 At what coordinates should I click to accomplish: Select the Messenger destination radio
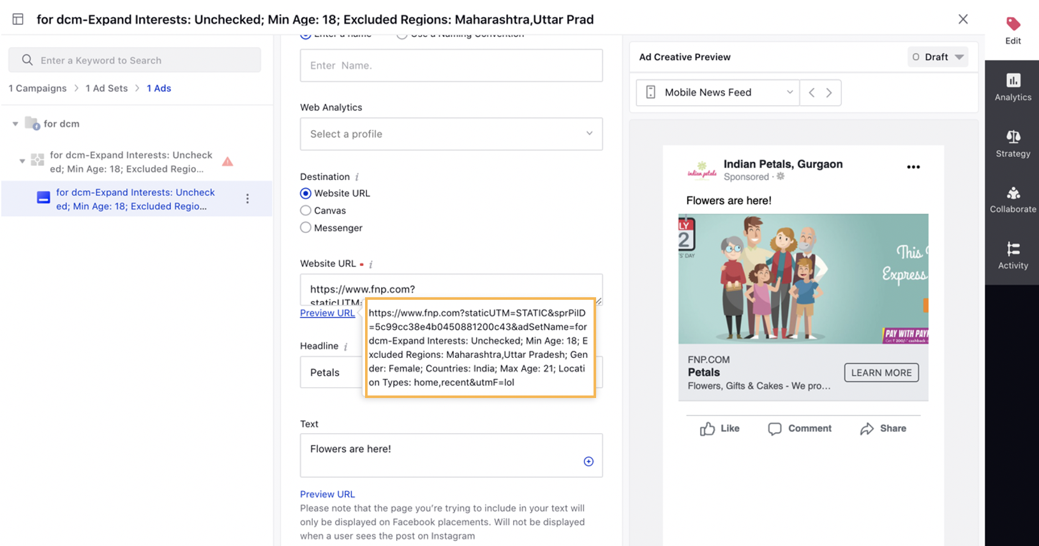(x=306, y=228)
